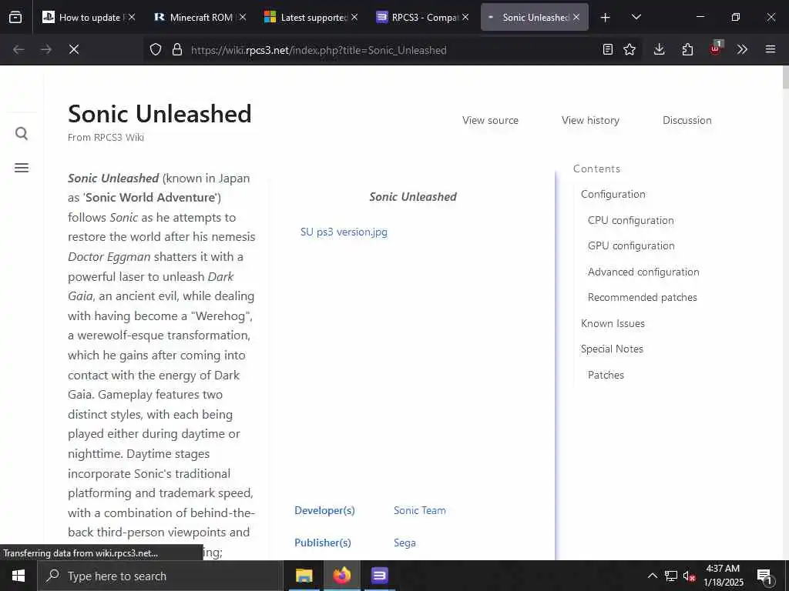Viewport: 789px width, 591px height.
Task: Close the RPCS3 Compatibility tab
Action: (465, 17)
